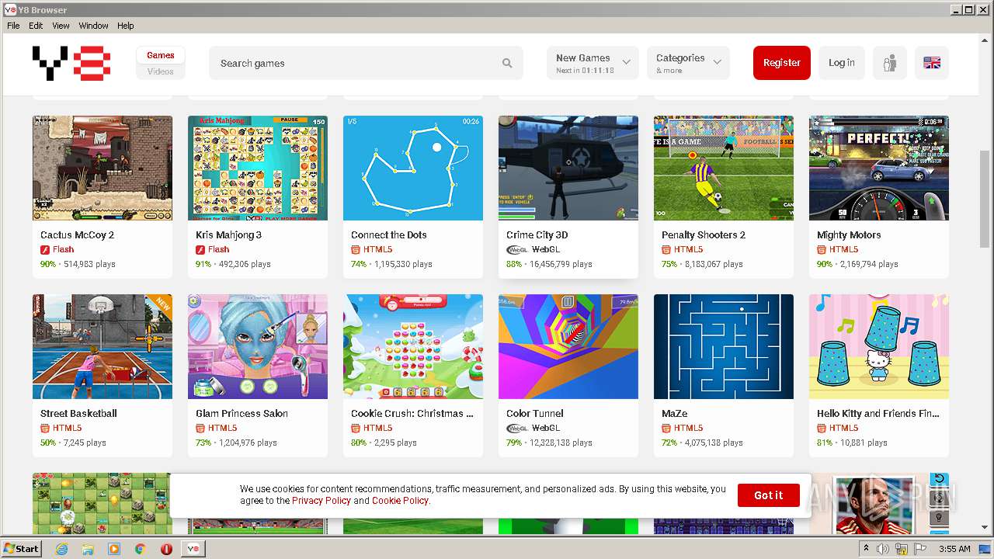Open the friends profile icon button

pyautogui.click(x=890, y=63)
